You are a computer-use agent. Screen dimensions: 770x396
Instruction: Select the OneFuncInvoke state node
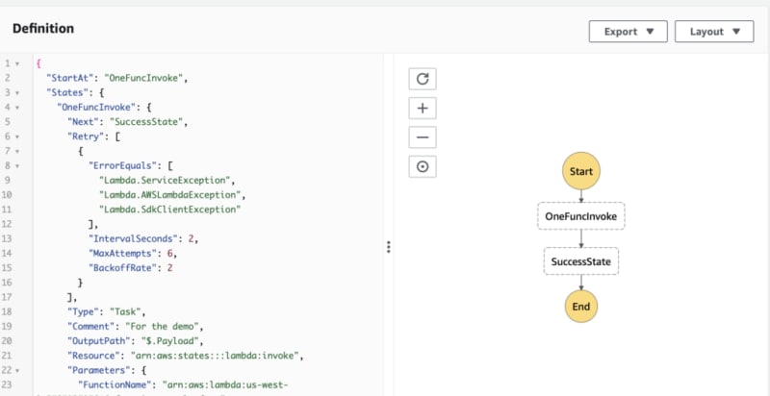pyautogui.click(x=581, y=215)
